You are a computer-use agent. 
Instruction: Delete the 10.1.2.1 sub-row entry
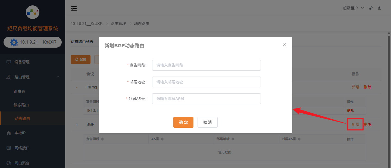(x=351, y=110)
